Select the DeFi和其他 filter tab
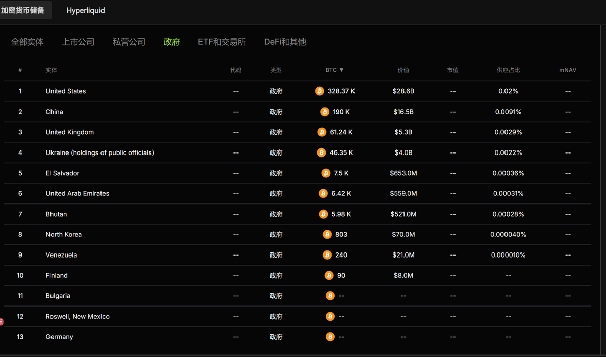 (285, 42)
